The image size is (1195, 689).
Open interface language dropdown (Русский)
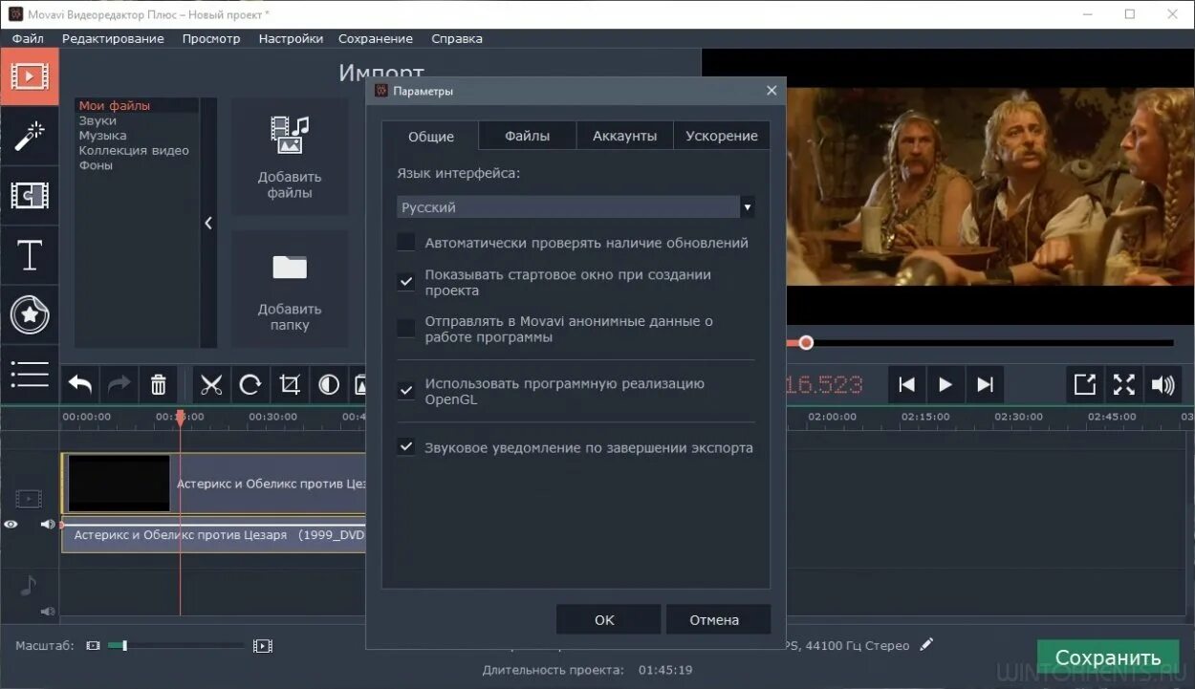coord(576,207)
